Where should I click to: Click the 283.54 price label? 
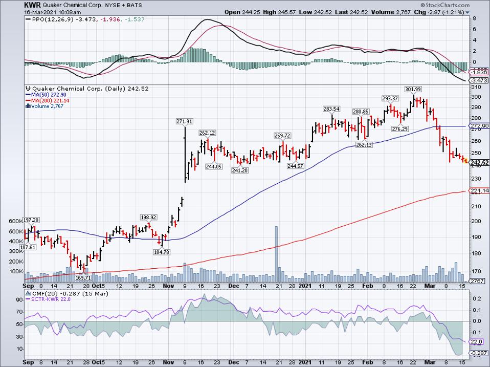tap(331, 109)
